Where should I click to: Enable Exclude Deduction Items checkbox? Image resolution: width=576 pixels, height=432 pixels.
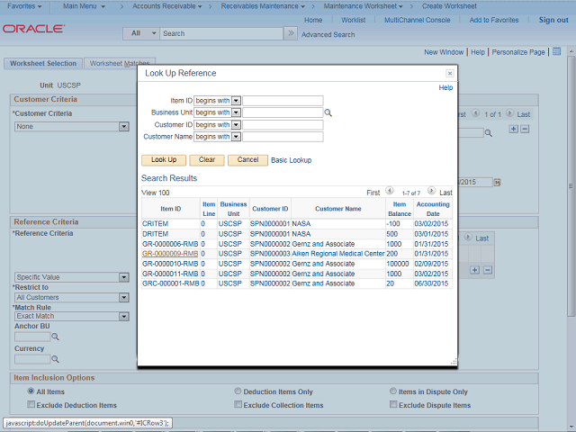tap(30, 405)
